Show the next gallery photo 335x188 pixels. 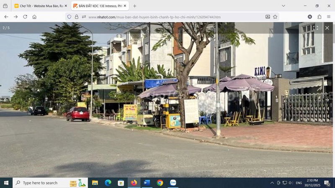(x=327, y=100)
